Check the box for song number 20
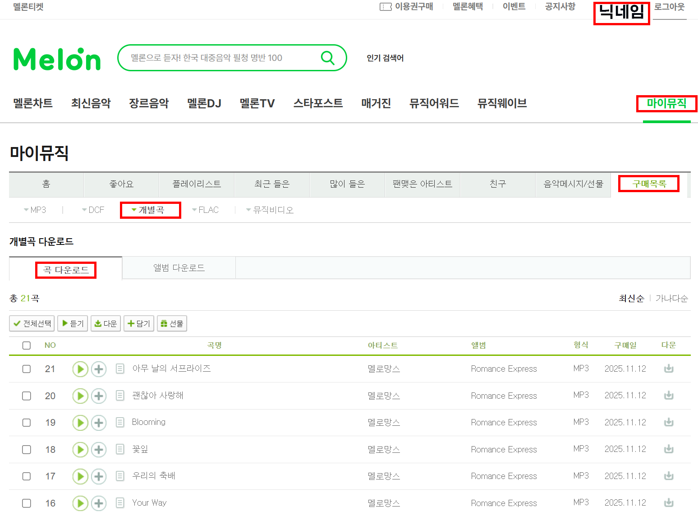698x516 pixels. pos(27,396)
